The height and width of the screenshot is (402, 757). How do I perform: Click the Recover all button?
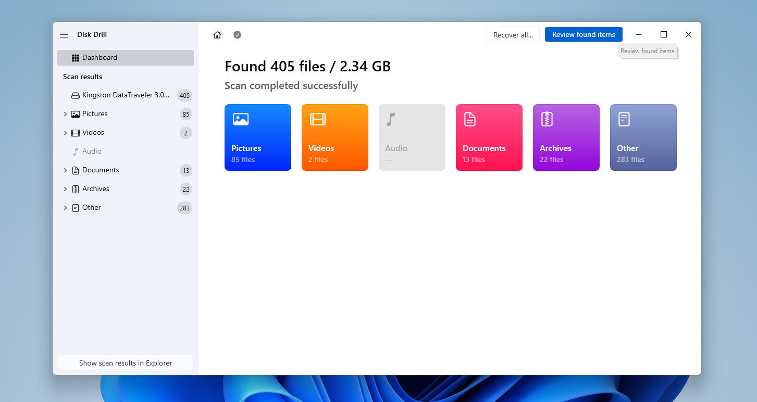tap(513, 35)
